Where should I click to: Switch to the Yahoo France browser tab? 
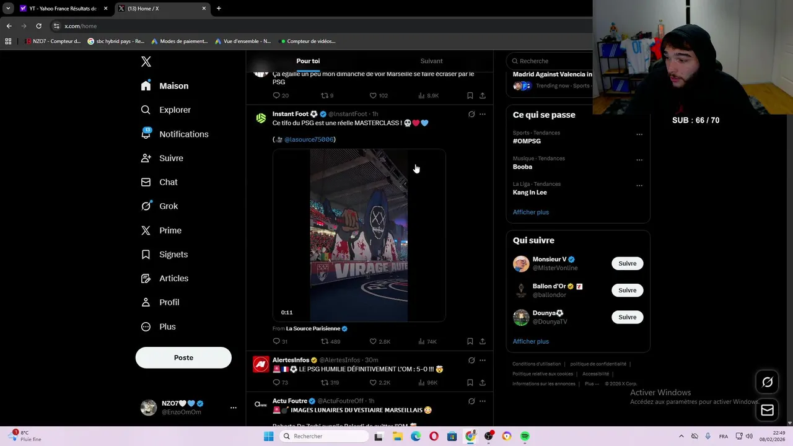pos(62,9)
